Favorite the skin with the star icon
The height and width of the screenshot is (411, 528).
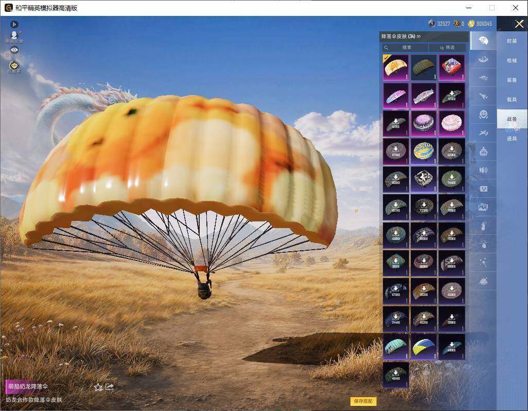pyautogui.click(x=98, y=387)
